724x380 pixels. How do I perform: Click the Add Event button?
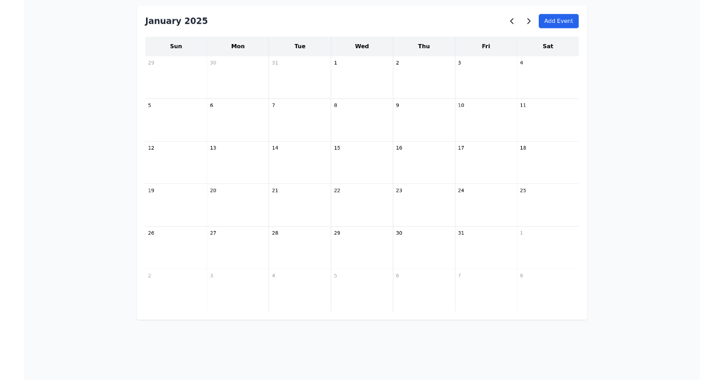[558, 21]
